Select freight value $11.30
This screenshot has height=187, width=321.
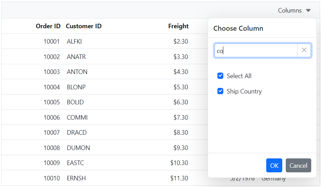pos(179,178)
